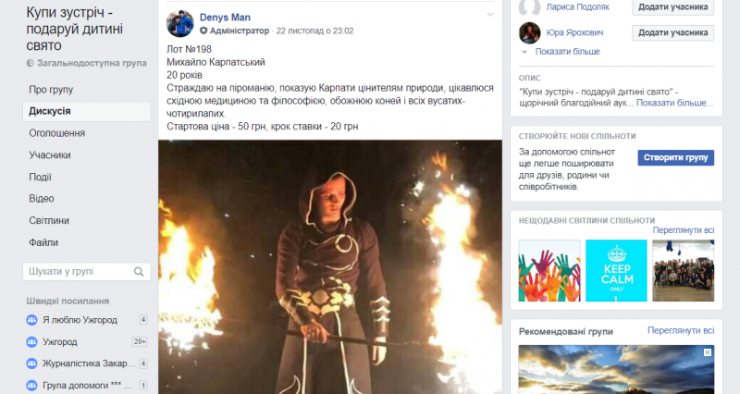Expand Показати більше under suggested members
740x394 pixels.
pos(567,52)
